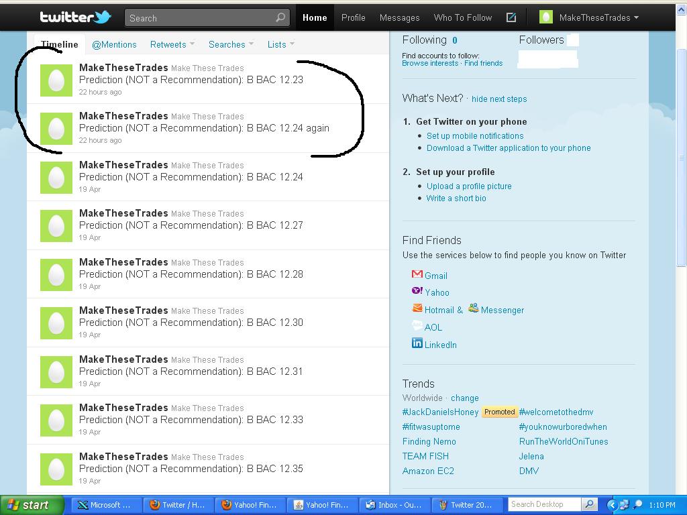The width and height of the screenshot is (687, 515).
Task: Open the DMV trend
Action: tap(529, 471)
